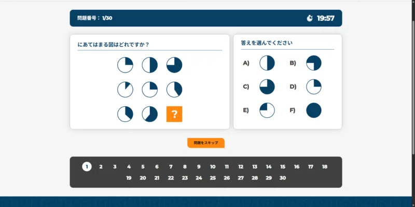Click the stopwatch timer icon

(x=309, y=18)
